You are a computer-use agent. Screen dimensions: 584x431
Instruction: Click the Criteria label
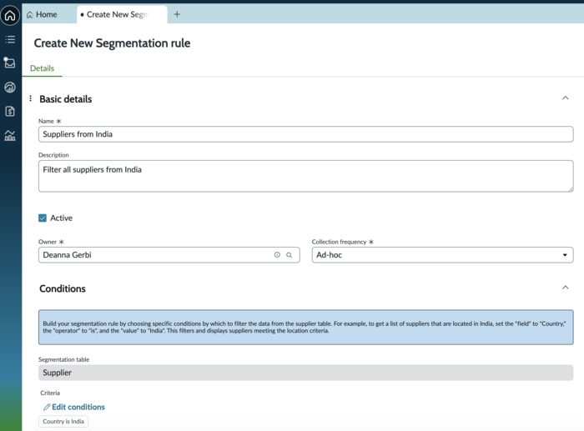(50, 393)
